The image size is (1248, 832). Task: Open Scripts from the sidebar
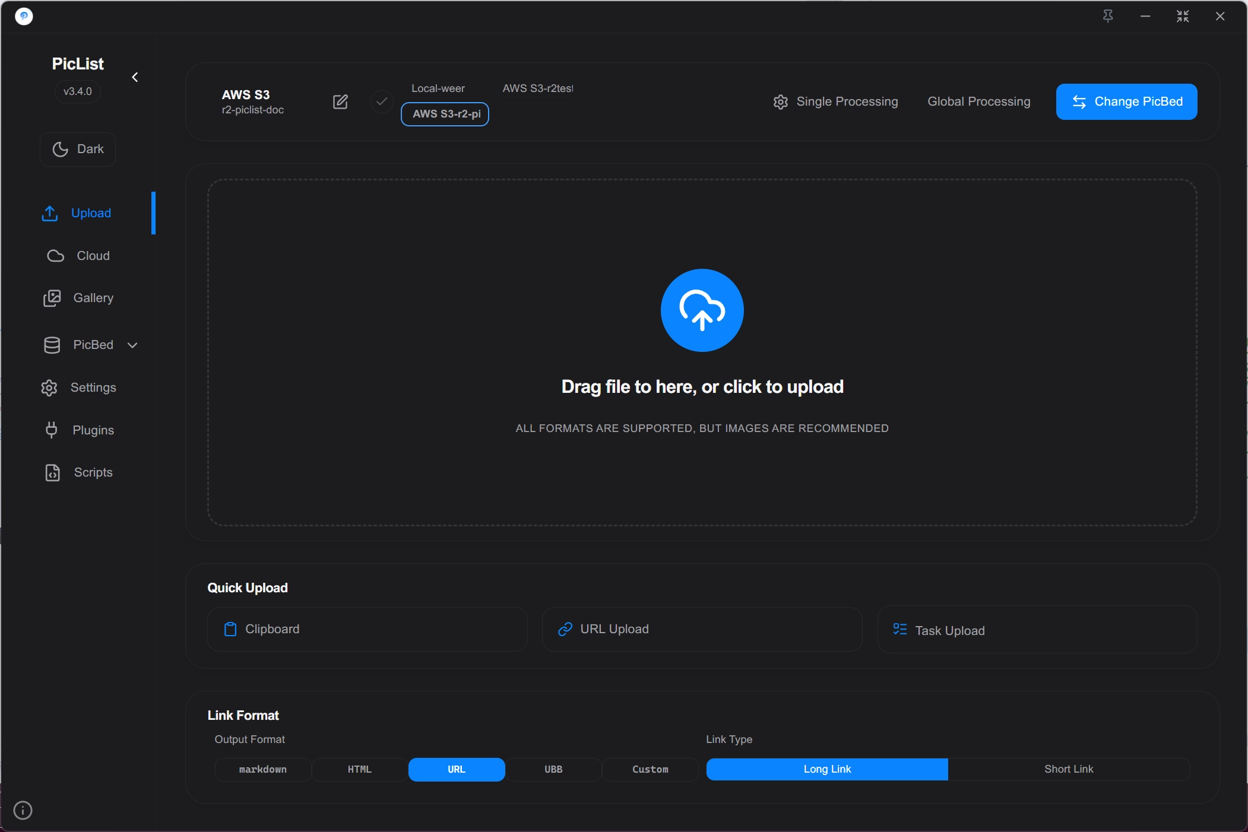tap(80, 472)
